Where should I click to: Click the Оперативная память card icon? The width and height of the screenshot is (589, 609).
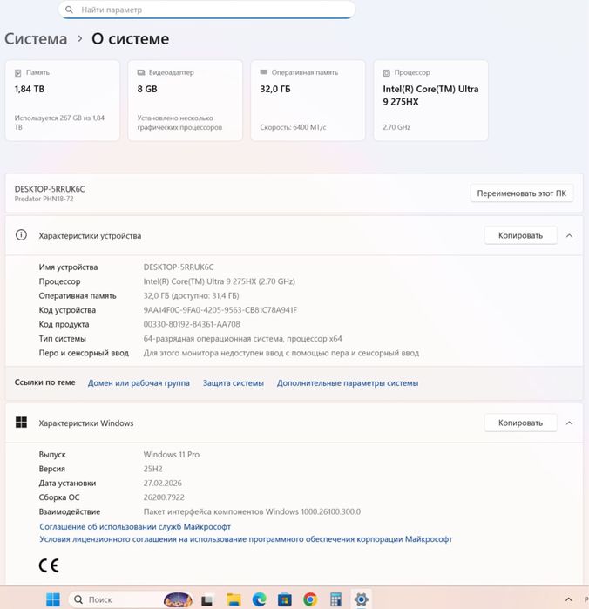tap(264, 72)
